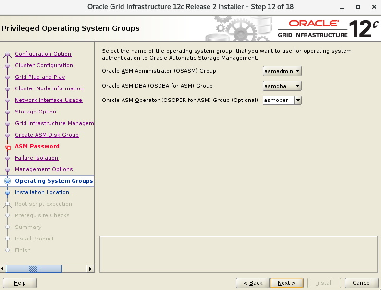Expand the OSOPER arrow next to asmoper
Screen dimensions: 381x290
(x=298, y=100)
